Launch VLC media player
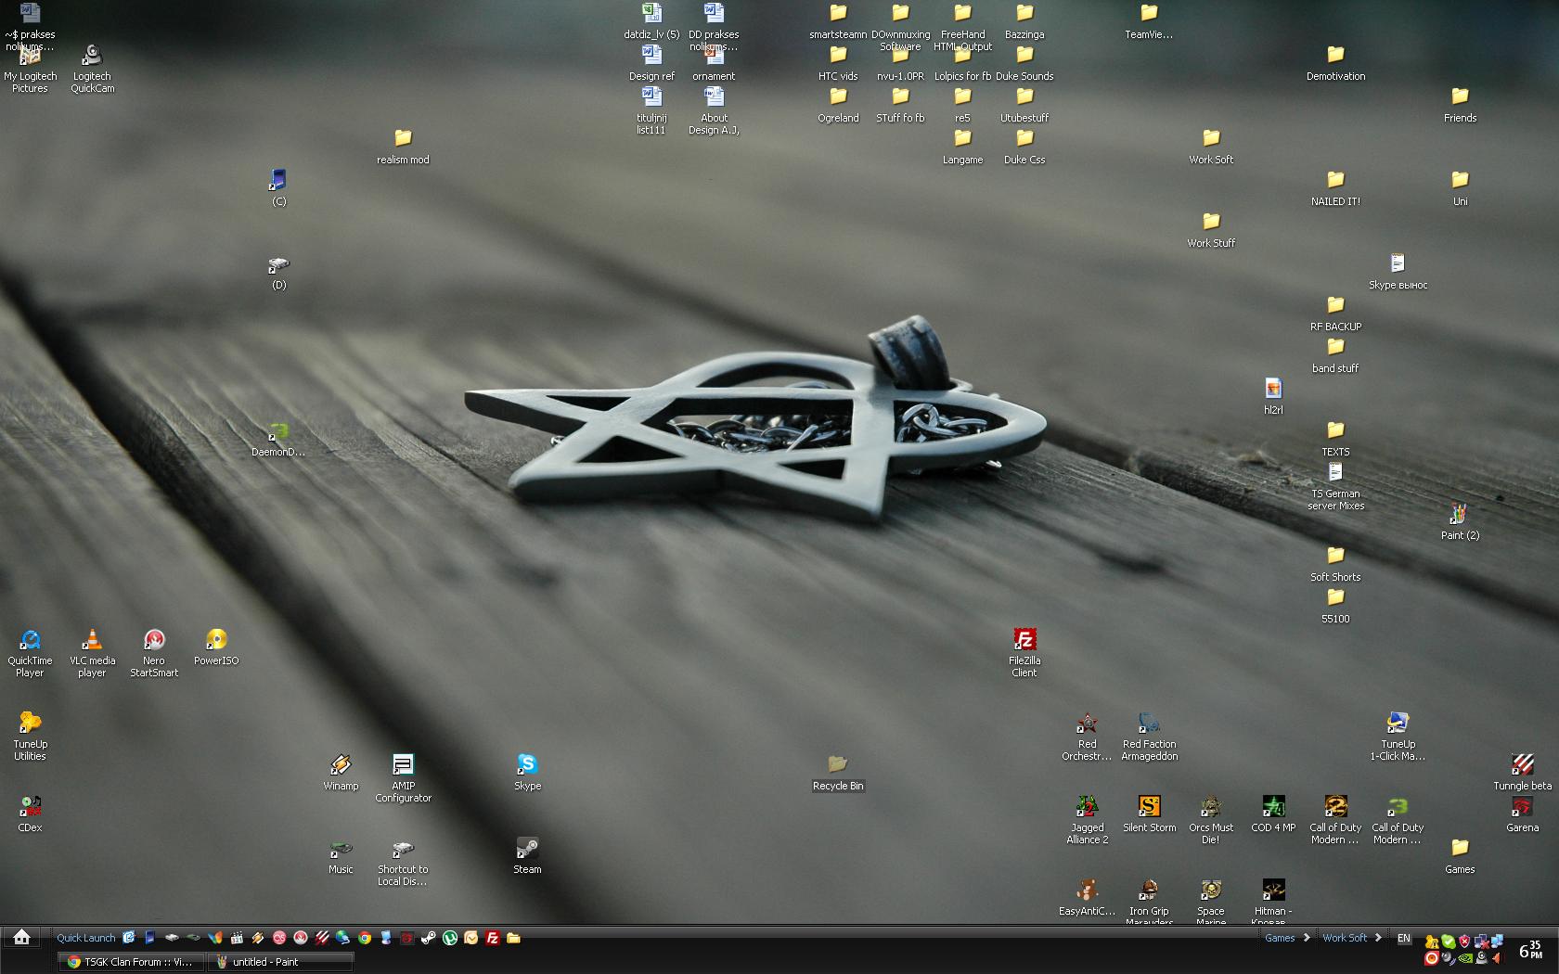1559x974 pixels. click(92, 640)
